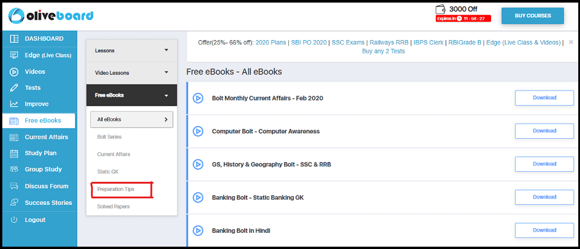580x249 pixels.
Task: Click the Tests pencil icon
Action: pos(14,88)
